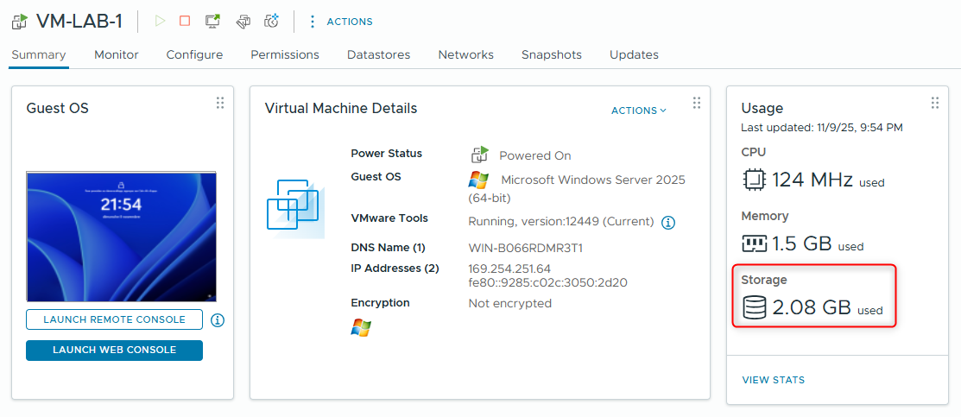Viewport: 961px width, 417px height.
Task: Click the VM-LAB-1 virtual machine icon
Action: tap(20, 22)
